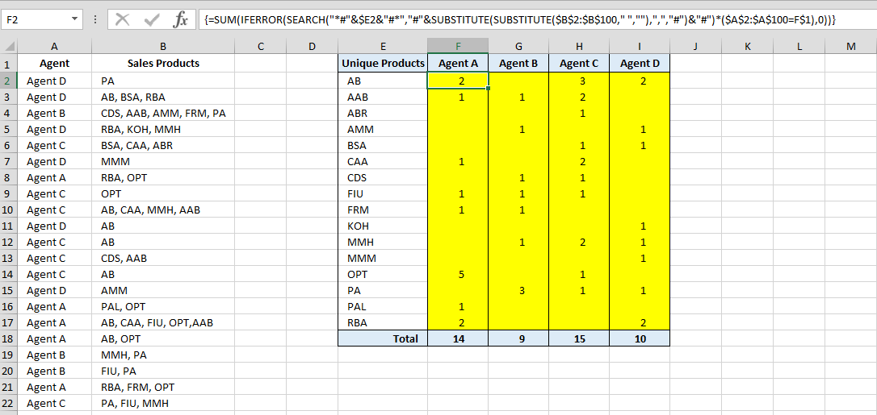Screen dimensions: 877x415
Task: Click the 'Unique Products' header cell
Action: pyautogui.click(x=383, y=63)
